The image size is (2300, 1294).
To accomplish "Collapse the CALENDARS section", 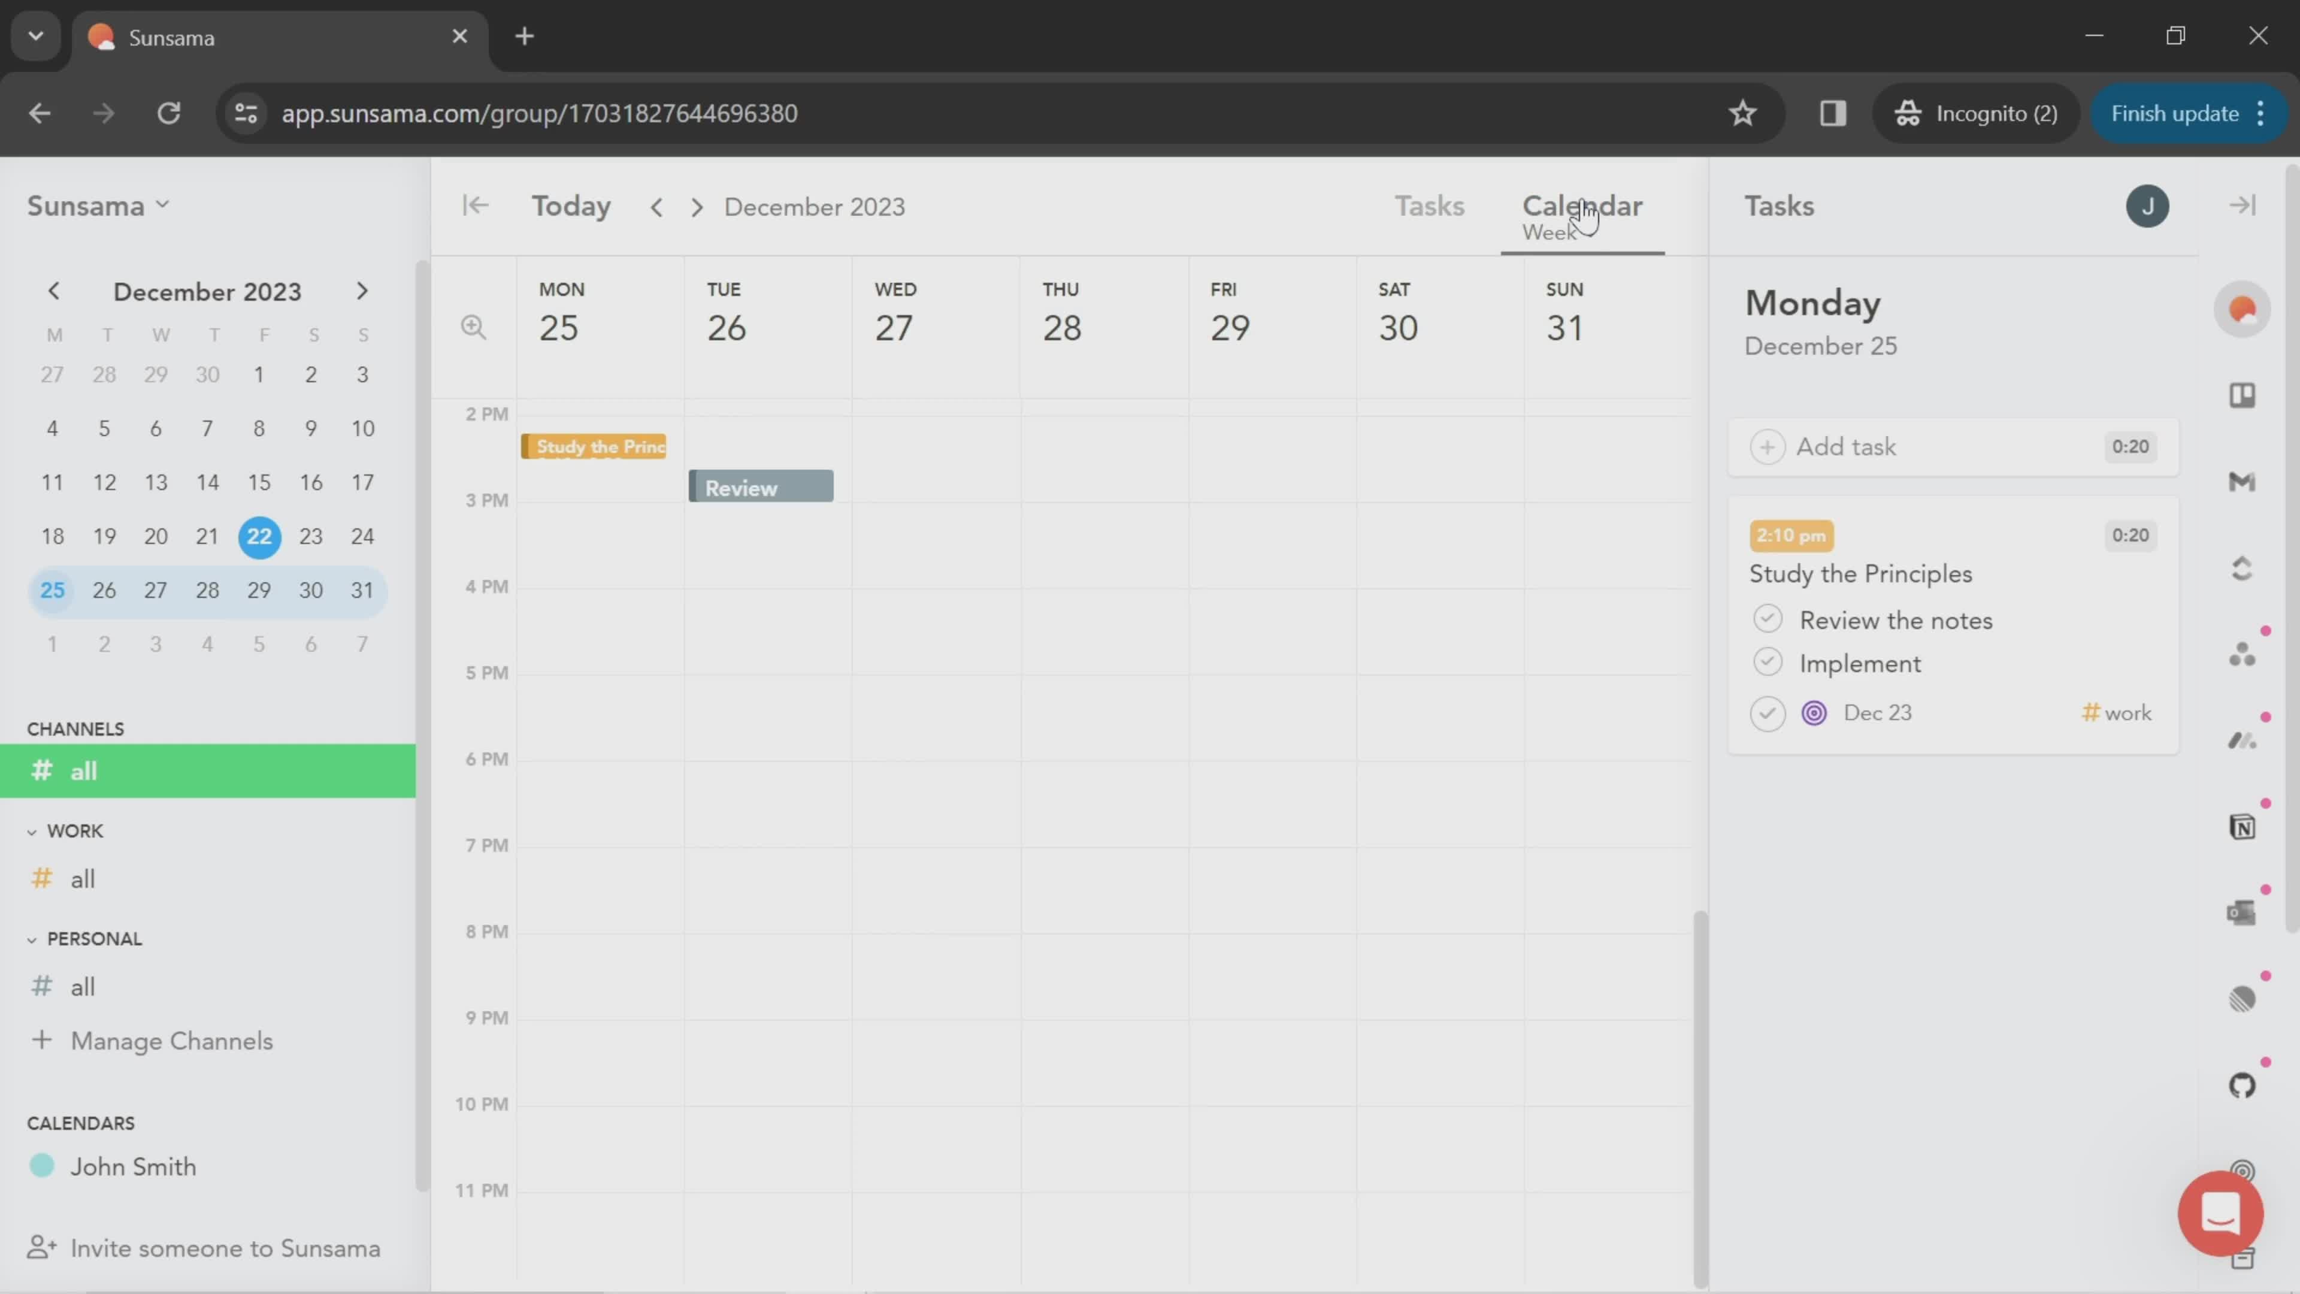I will coord(81,1123).
